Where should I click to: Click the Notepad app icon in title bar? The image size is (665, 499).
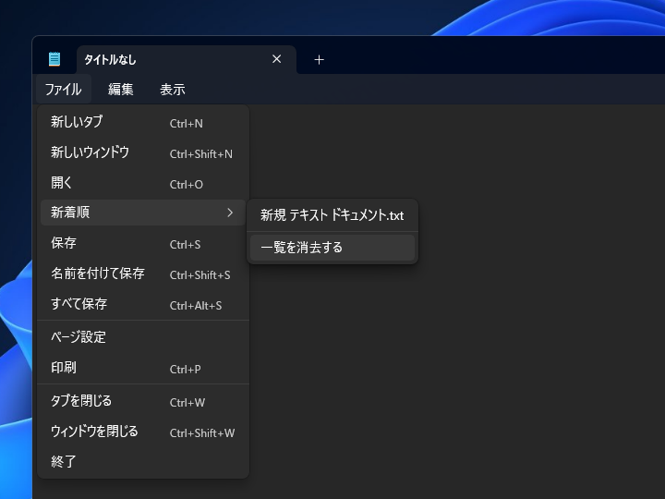pos(54,59)
